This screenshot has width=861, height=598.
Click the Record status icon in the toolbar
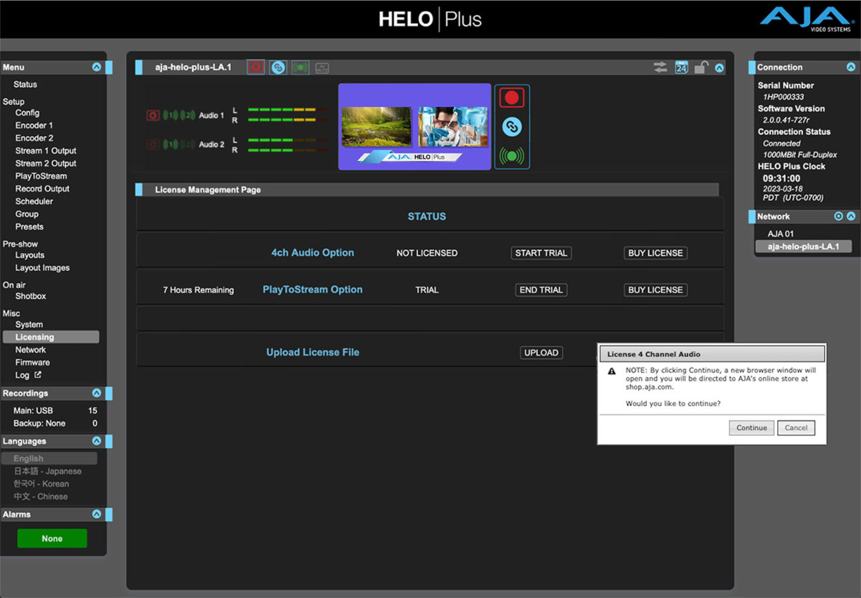pos(255,66)
